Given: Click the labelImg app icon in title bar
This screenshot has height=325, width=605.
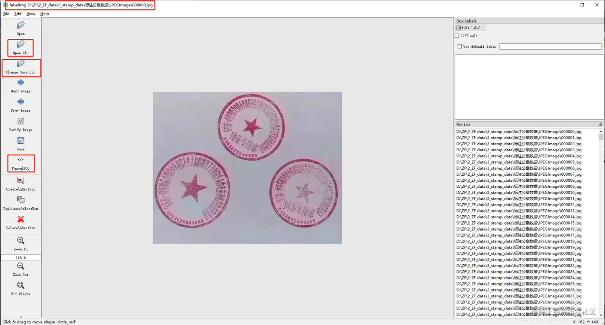Looking at the screenshot, I should click(6, 5).
